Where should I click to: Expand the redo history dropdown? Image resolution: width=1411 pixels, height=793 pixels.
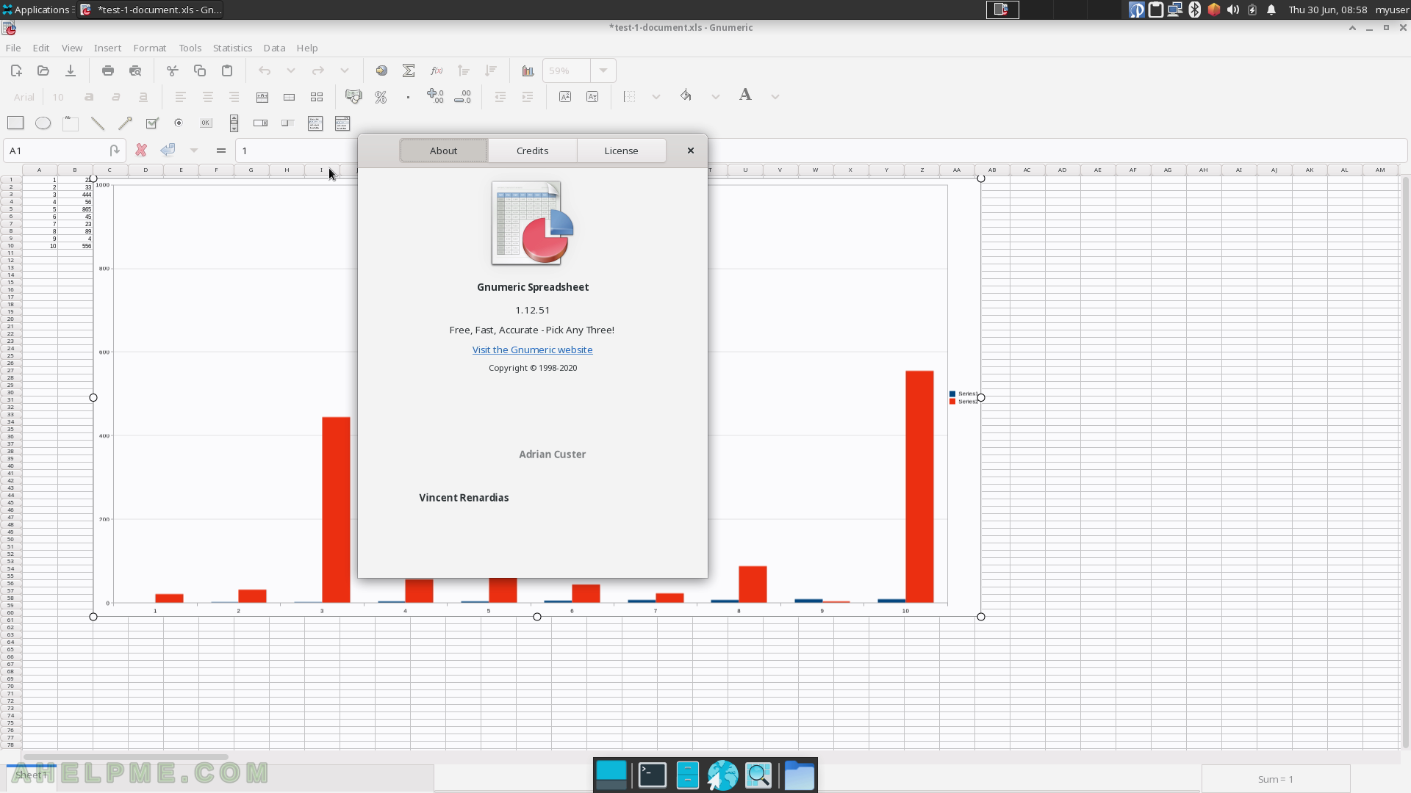345,70
